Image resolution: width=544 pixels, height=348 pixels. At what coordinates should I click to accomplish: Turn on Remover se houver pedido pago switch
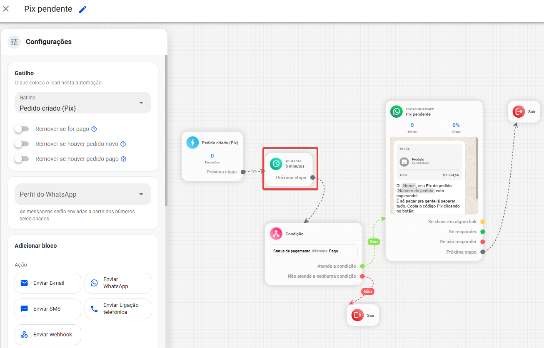point(22,159)
